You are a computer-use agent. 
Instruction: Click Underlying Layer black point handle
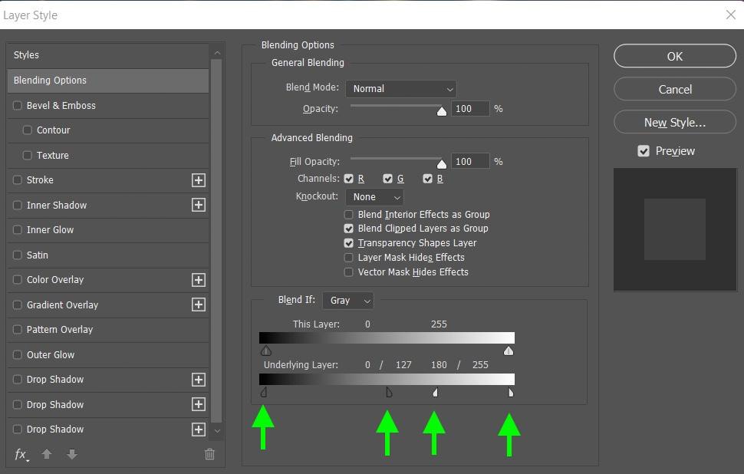264,392
